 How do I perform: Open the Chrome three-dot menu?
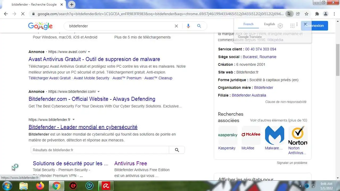[334, 14]
